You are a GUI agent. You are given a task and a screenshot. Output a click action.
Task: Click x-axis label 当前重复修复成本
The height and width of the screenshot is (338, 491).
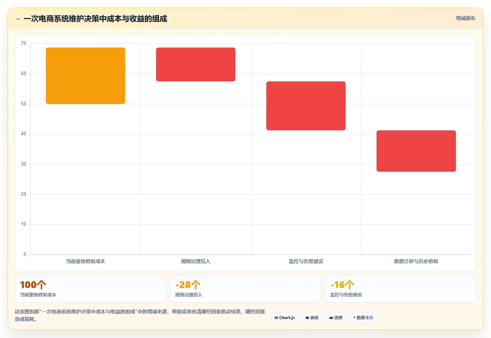[x=85, y=261]
